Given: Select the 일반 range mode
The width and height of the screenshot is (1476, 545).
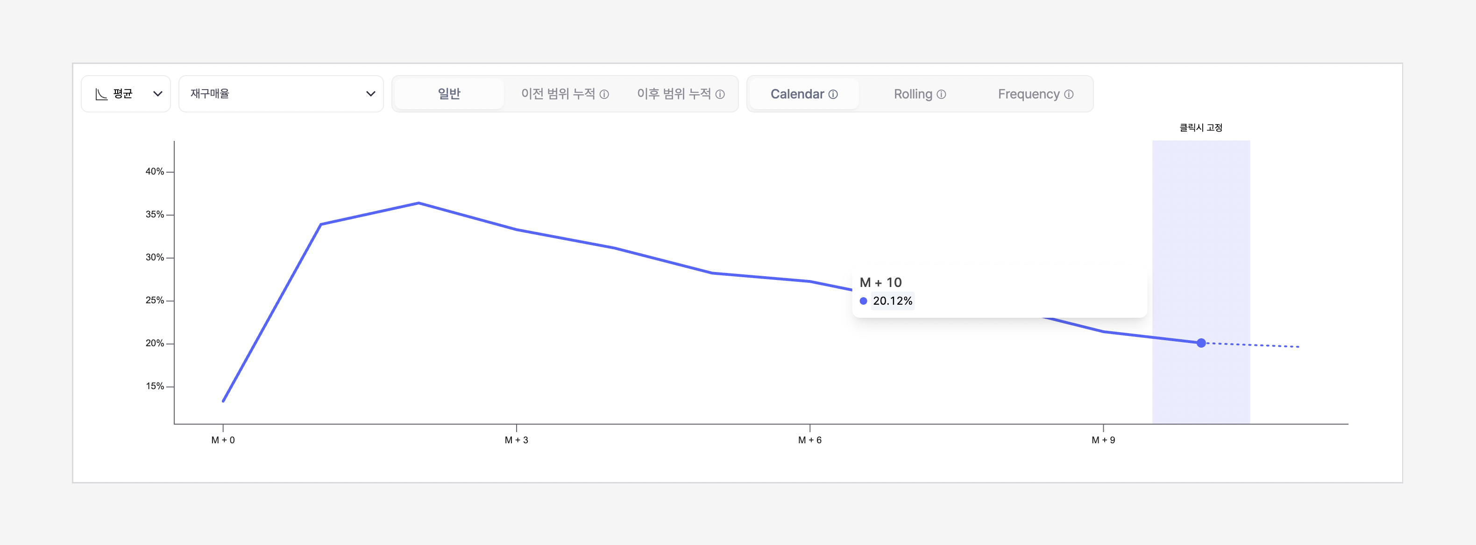Looking at the screenshot, I should [x=449, y=94].
